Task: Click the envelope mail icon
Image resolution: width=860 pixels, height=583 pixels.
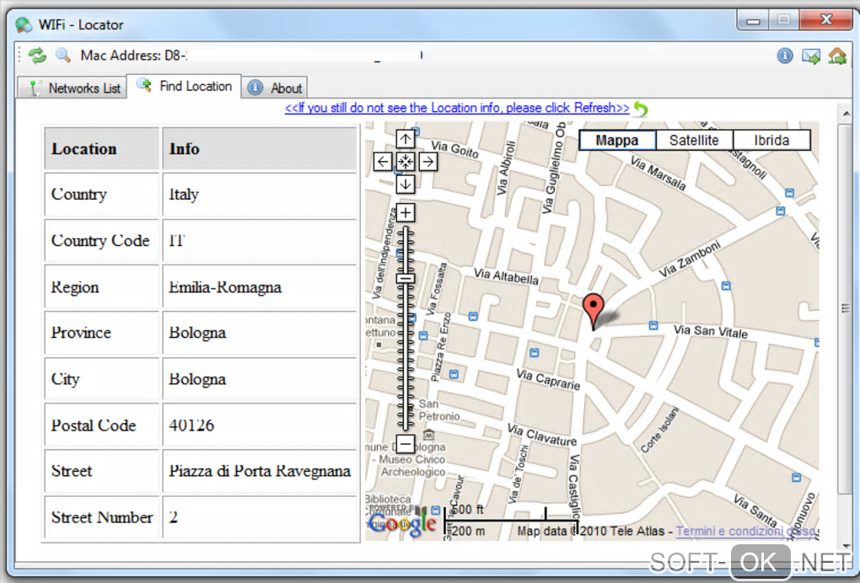Action: pyautogui.click(x=811, y=56)
